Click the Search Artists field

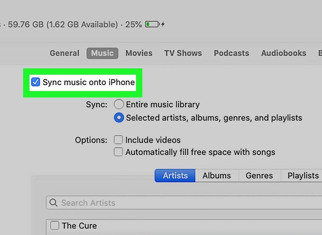[184, 203]
